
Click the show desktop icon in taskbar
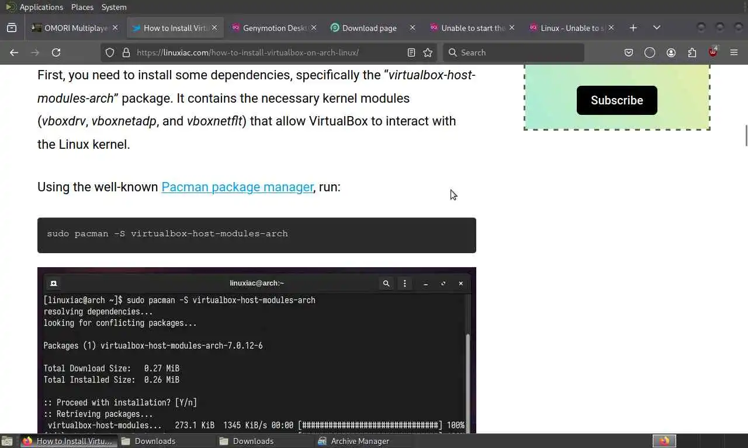[6, 441]
